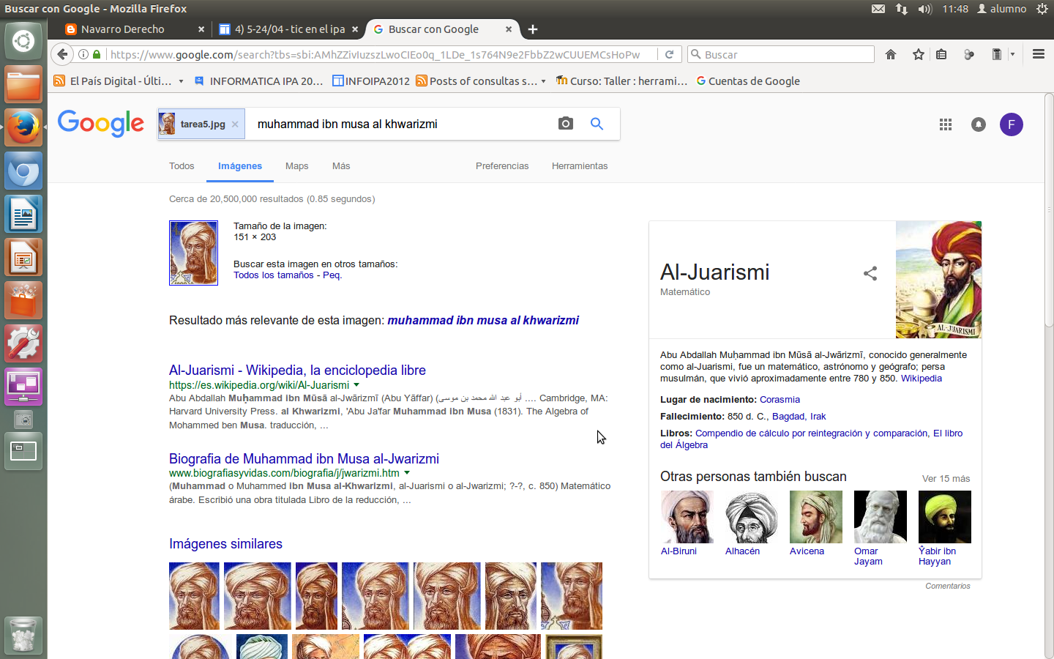
Task: Open Preferencias search settings menu
Action: pos(502,166)
